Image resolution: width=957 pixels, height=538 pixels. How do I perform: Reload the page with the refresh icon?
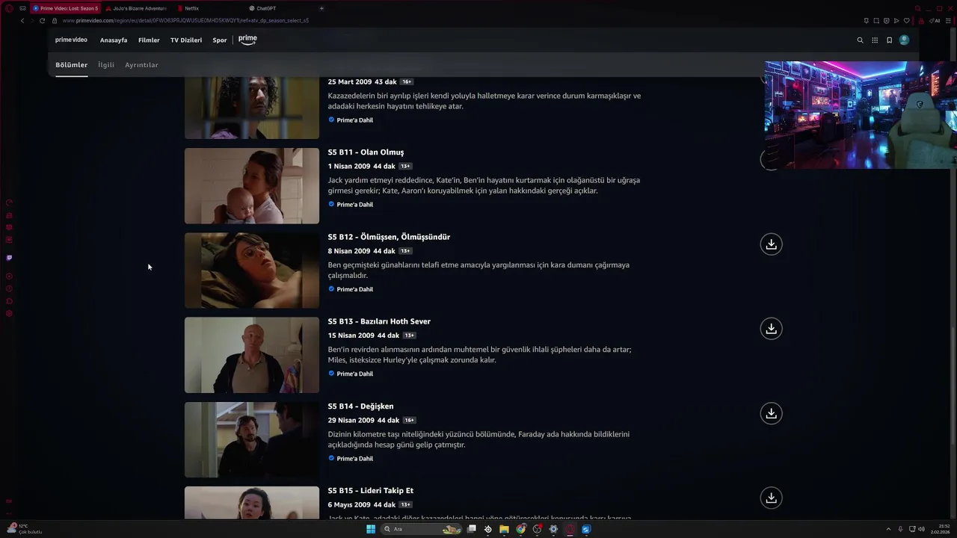42,21
